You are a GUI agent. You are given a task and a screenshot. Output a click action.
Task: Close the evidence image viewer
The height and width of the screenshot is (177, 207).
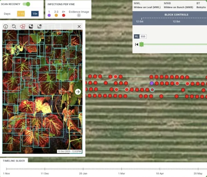[79, 27]
